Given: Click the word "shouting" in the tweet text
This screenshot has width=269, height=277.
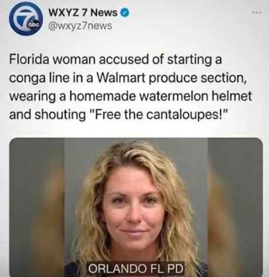Looking at the screenshot, I should 60,115.
